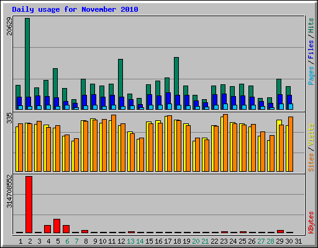This screenshot has width=318, height=248.
Task: Click the KBytes axis label
Action: pyautogui.click(x=311, y=223)
